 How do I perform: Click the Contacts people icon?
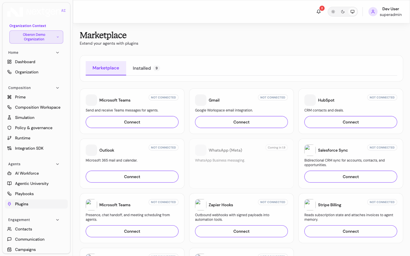[9, 229]
